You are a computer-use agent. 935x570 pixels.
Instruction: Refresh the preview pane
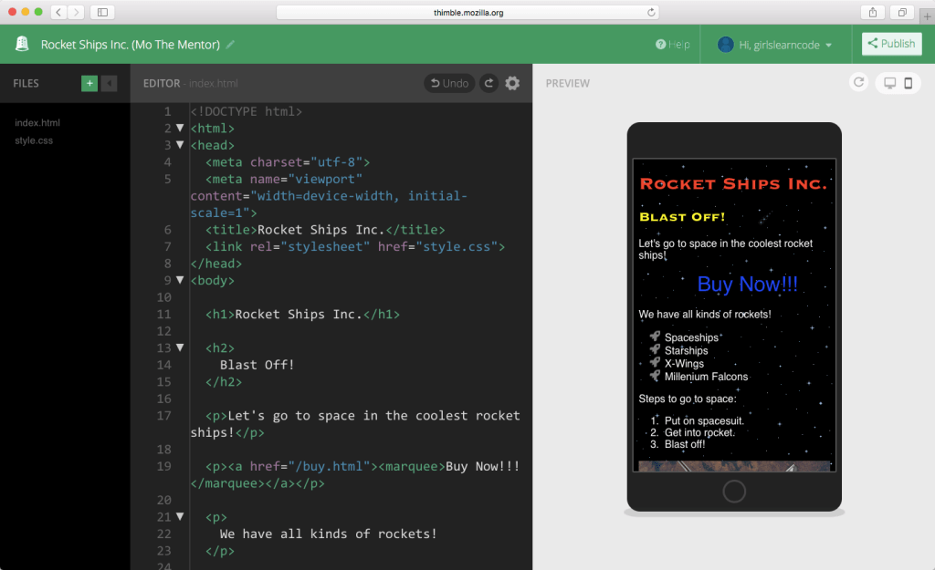click(x=858, y=83)
